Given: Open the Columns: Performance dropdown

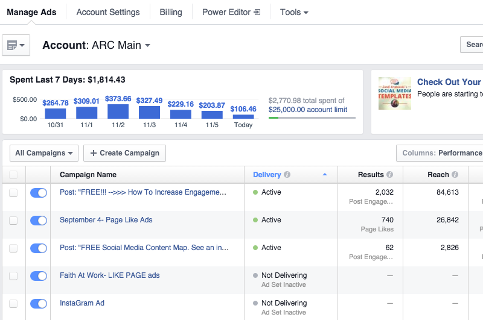Looking at the screenshot, I should [441, 153].
